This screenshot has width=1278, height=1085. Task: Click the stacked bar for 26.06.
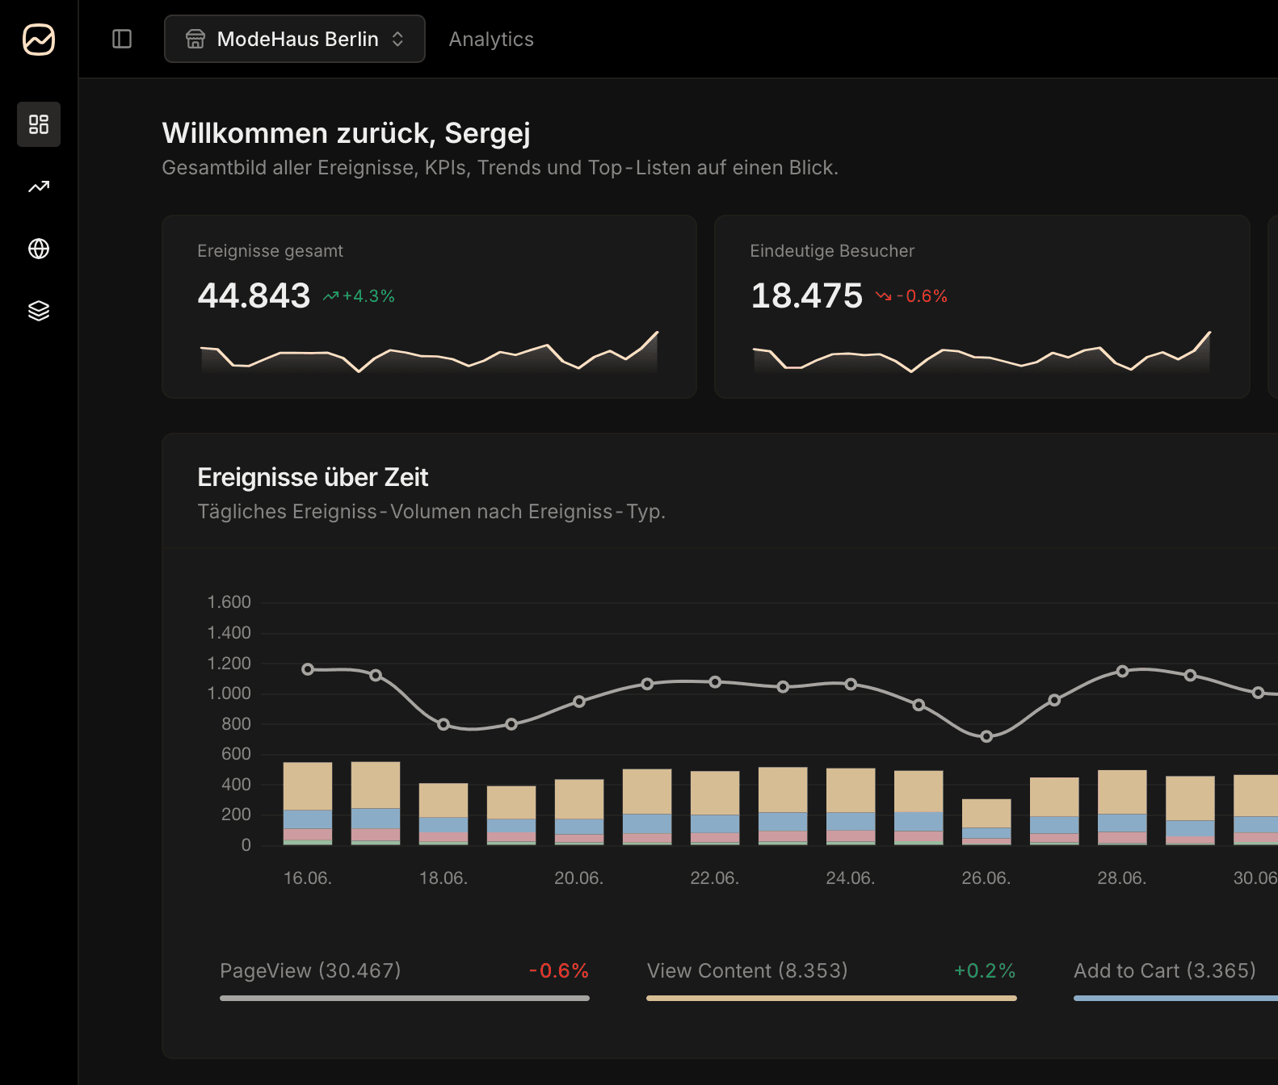(x=986, y=822)
